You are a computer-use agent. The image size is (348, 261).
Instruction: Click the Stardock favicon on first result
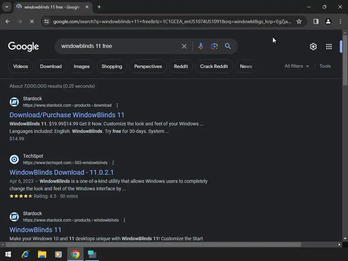[14, 102]
